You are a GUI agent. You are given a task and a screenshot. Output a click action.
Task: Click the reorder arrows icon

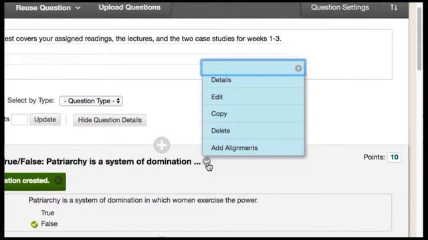pos(394,7)
